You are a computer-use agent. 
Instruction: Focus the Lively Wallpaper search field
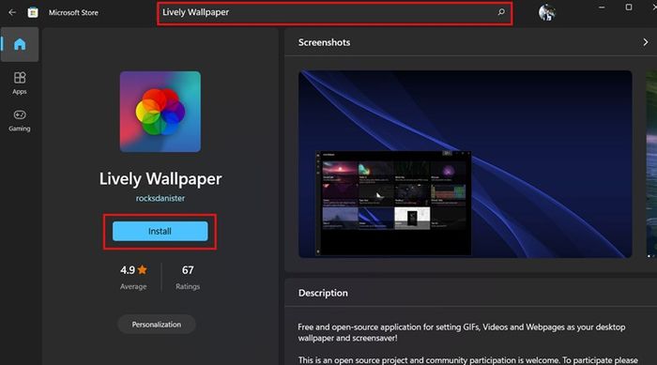(335, 13)
